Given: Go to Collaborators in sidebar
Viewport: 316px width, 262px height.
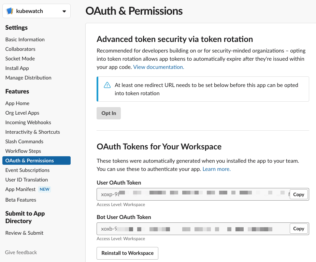Looking at the screenshot, I should (20, 49).
